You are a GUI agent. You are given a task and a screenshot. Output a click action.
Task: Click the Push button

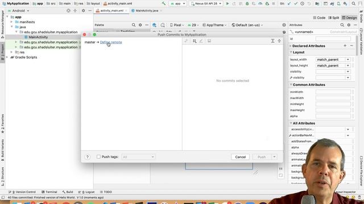[x=262, y=157]
